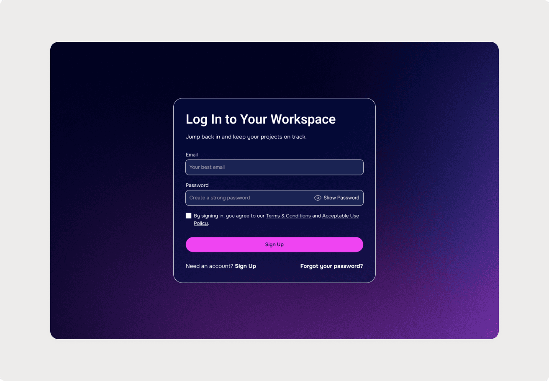Focus the 'Your best email' input field
The image size is (549, 381).
[x=274, y=167]
